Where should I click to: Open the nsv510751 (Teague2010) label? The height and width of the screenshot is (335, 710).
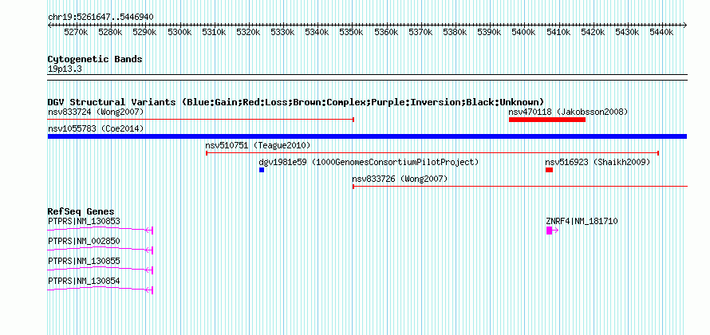258,145
